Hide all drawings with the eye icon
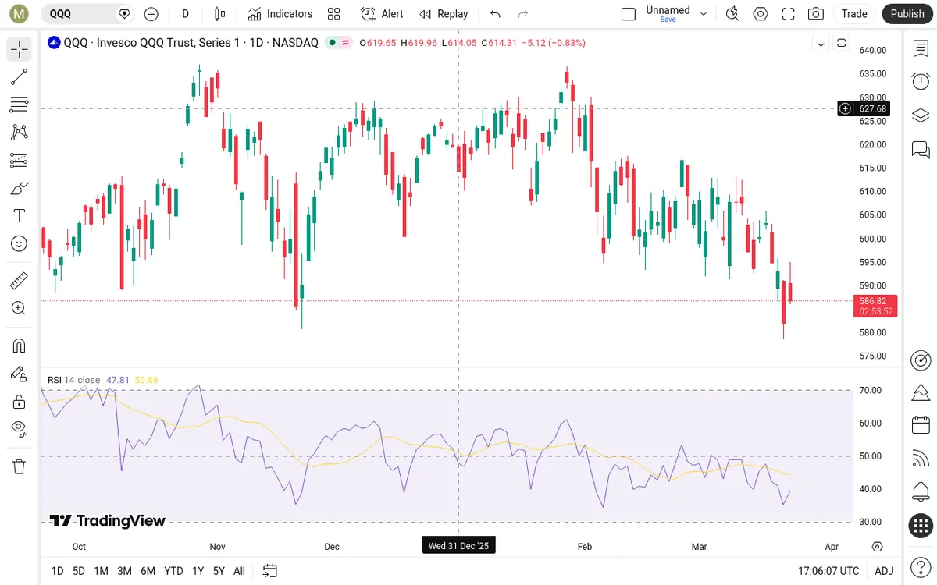The height and width of the screenshot is (585, 937). pyautogui.click(x=20, y=428)
